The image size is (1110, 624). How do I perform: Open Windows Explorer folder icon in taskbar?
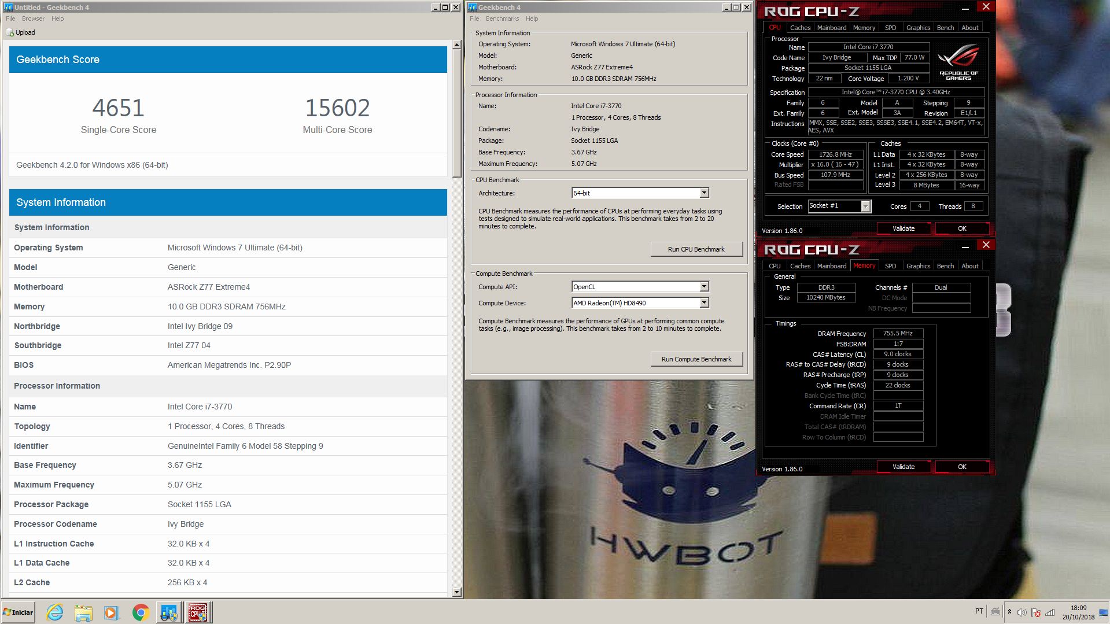83,612
